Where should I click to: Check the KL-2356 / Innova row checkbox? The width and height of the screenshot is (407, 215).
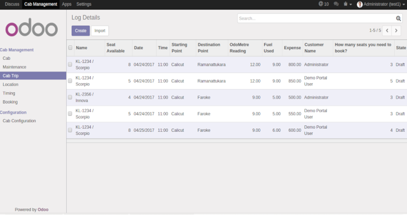click(70, 97)
